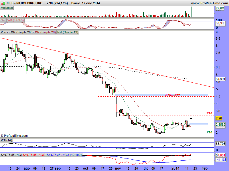Click the sep month marker on time axis
The height and width of the screenshot is (171, 229).
coord(58,168)
